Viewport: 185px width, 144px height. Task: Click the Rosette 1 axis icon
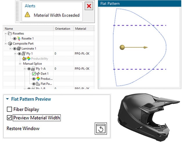click(x=19, y=38)
